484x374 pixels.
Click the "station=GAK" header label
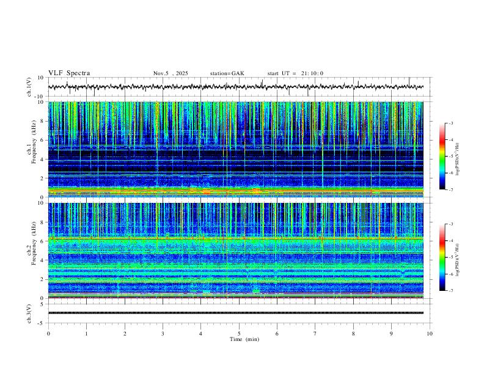227,73
